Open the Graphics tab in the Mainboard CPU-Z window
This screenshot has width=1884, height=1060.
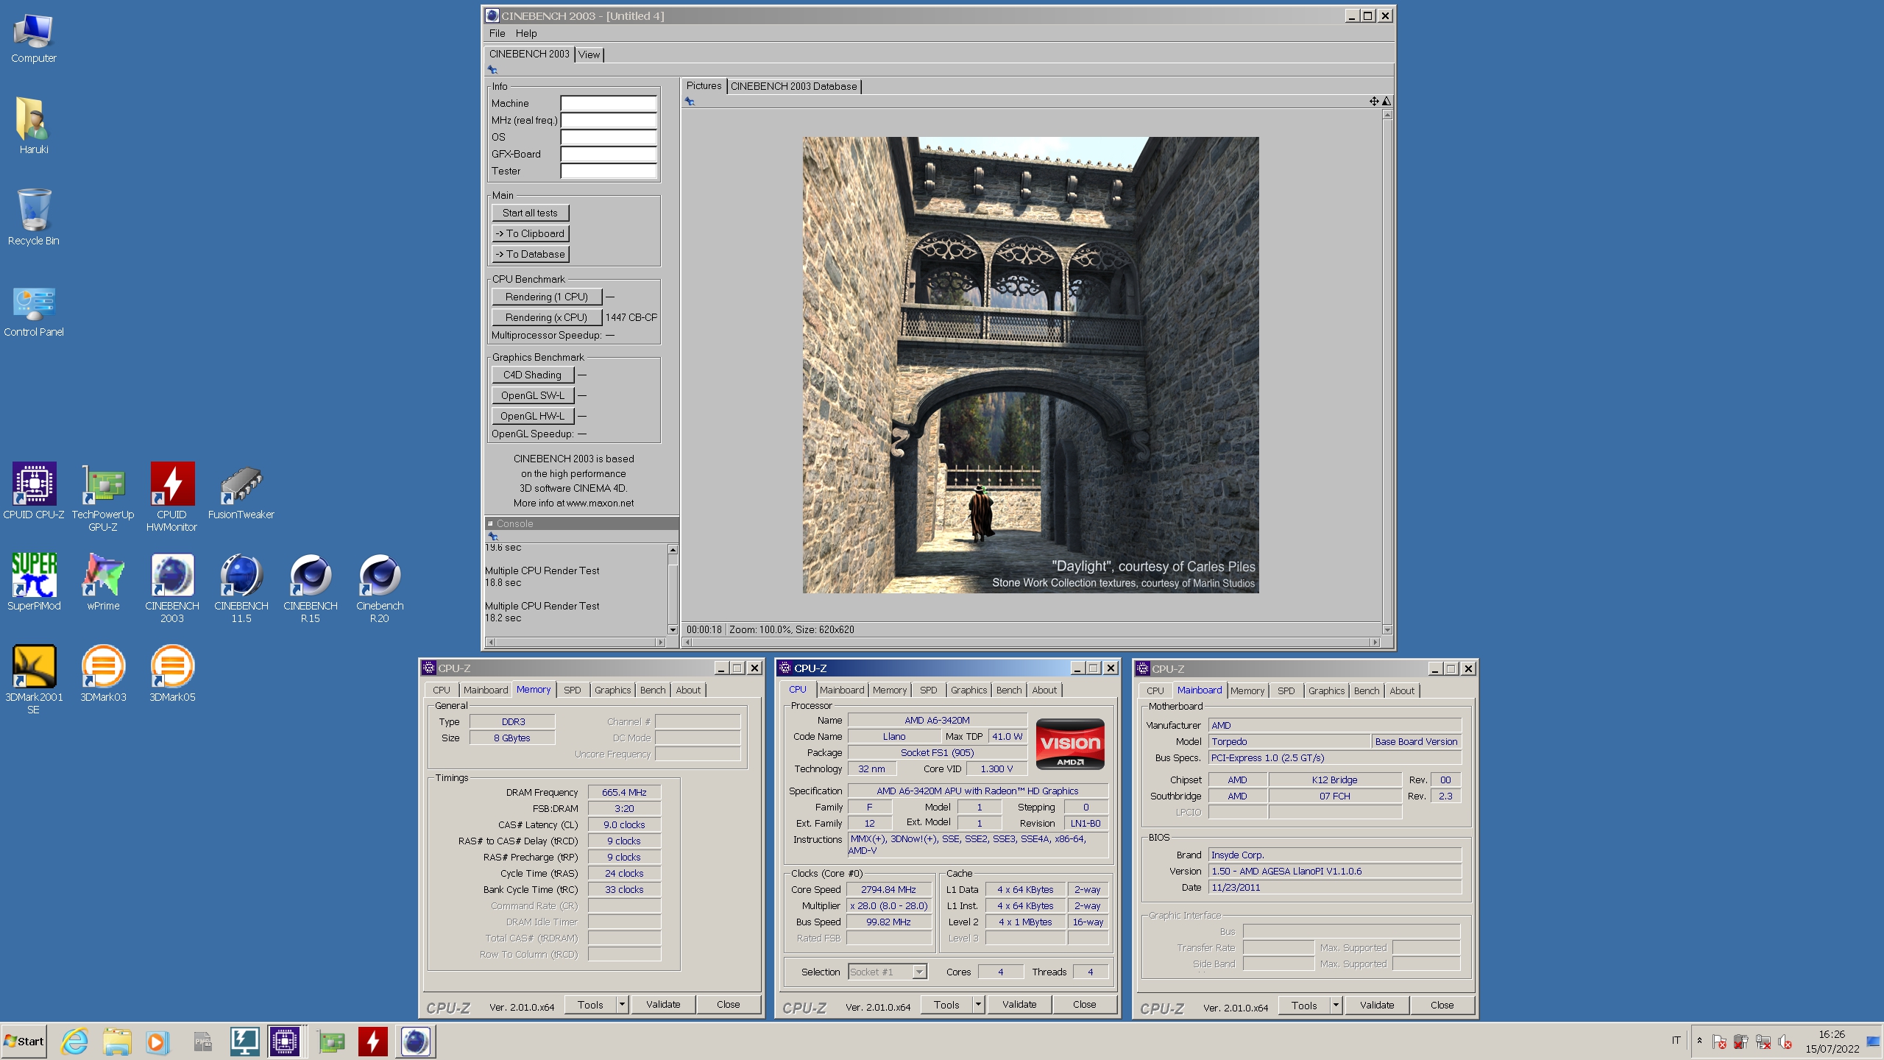tap(1326, 691)
